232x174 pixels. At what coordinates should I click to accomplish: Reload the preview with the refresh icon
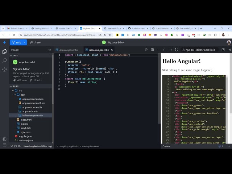(177, 50)
